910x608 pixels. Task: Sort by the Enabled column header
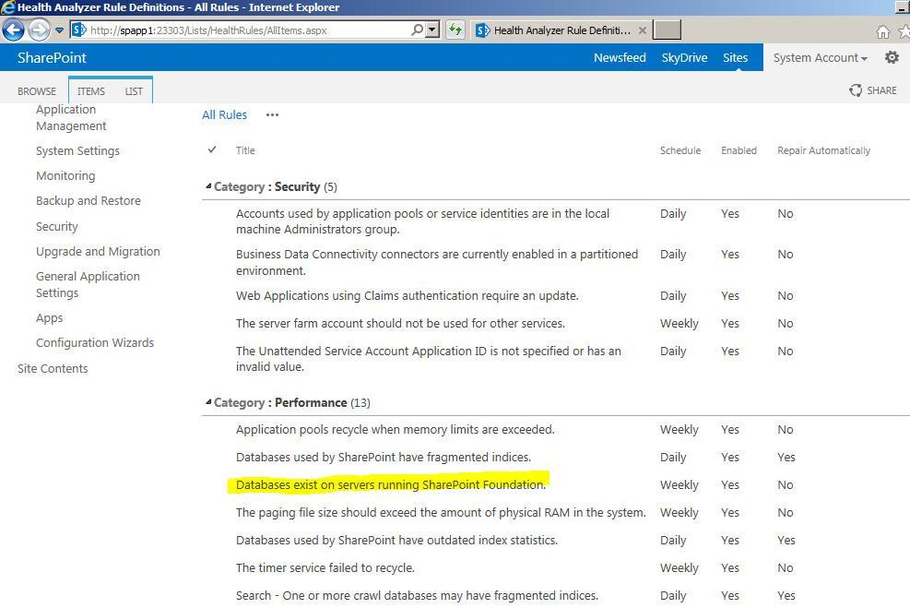tap(739, 150)
